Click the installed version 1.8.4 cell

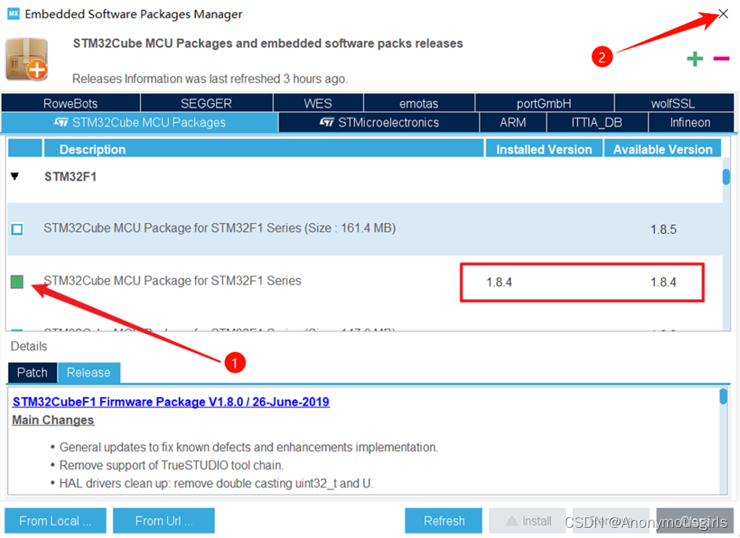pyautogui.click(x=499, y=283)
